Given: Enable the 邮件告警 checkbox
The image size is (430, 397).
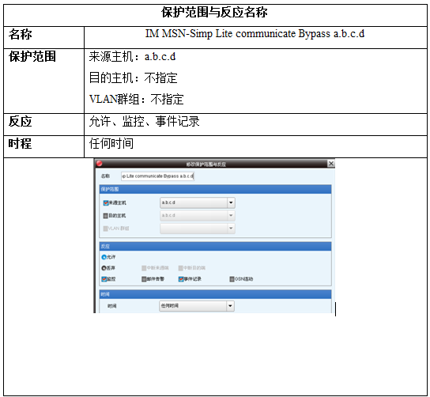Looking at the screenshot, I should pyautogui.click(x=144, y=279).
